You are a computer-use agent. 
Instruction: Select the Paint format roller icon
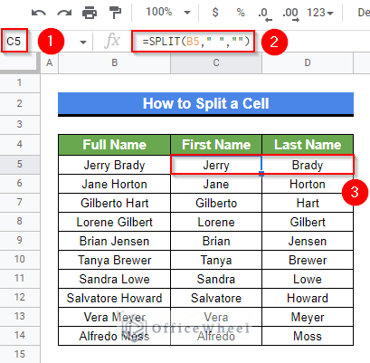(x=115, y=13)
